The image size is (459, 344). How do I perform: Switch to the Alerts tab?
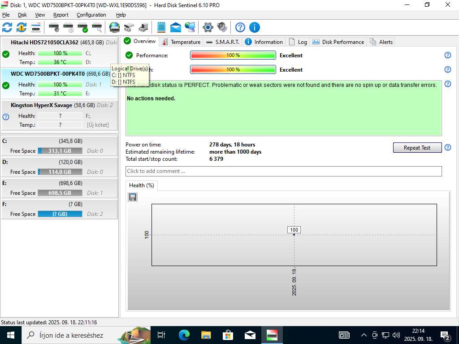tap(381, 42)
